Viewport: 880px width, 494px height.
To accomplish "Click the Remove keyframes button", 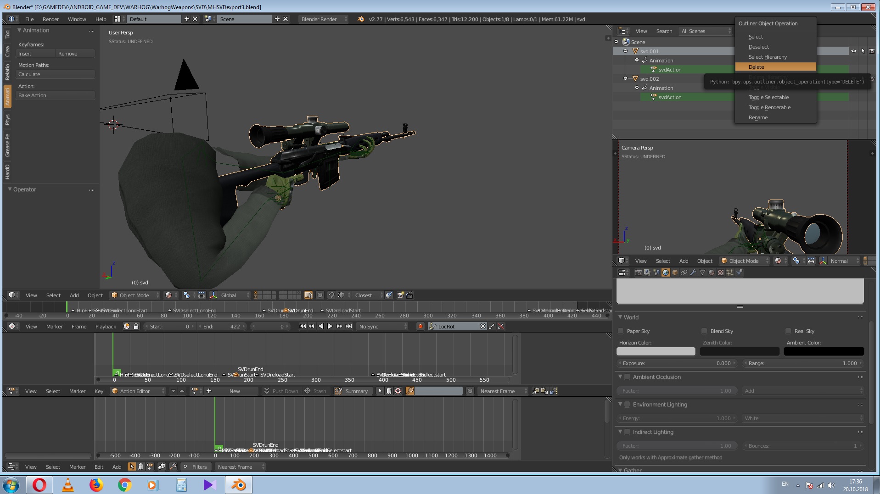I will pos(75,54).
